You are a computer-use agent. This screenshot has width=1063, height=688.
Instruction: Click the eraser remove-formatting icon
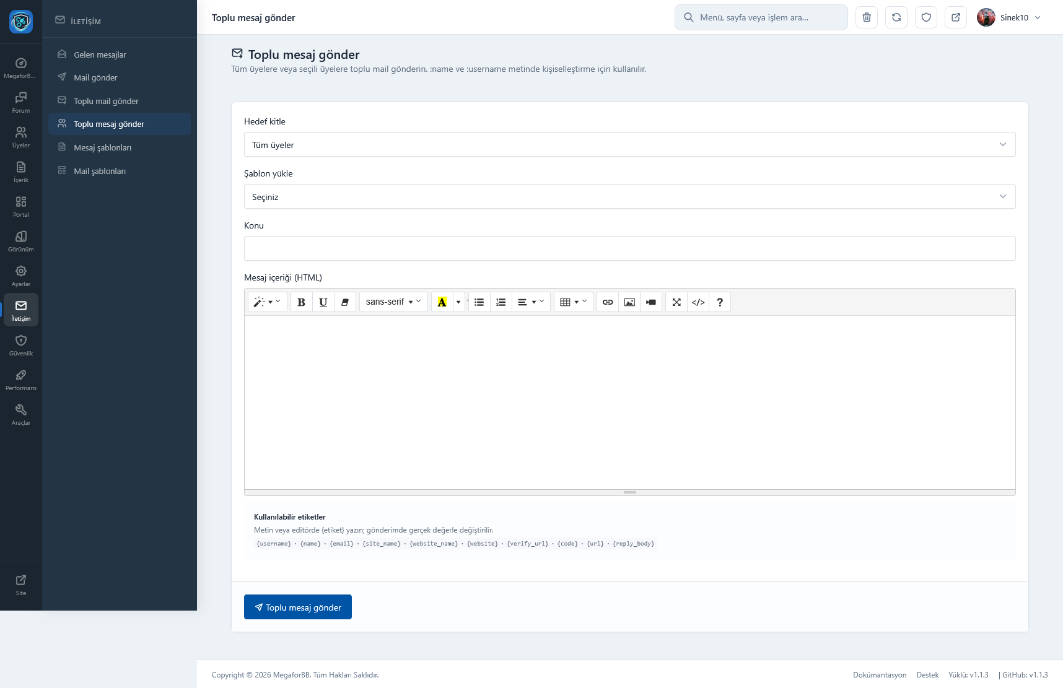click(x=345, y=302)
